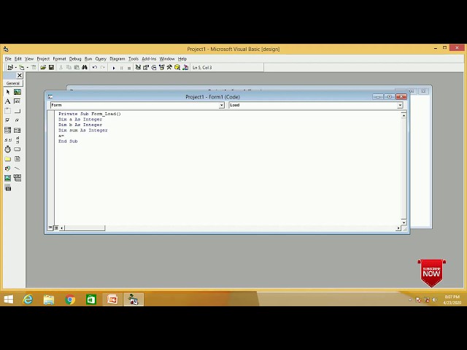
Task: Open Properties Window from toolbar
Action: [146, 68]
